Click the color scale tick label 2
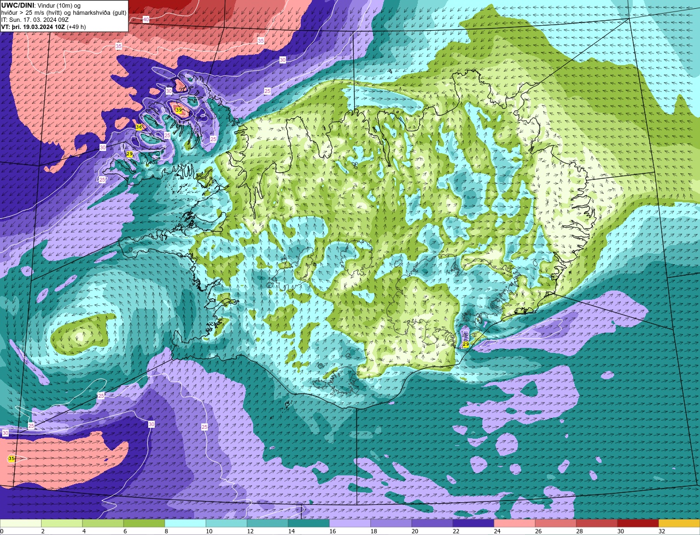Image resolution: width=700 pixels, height=535 pixels. click(x=43, y=531)
